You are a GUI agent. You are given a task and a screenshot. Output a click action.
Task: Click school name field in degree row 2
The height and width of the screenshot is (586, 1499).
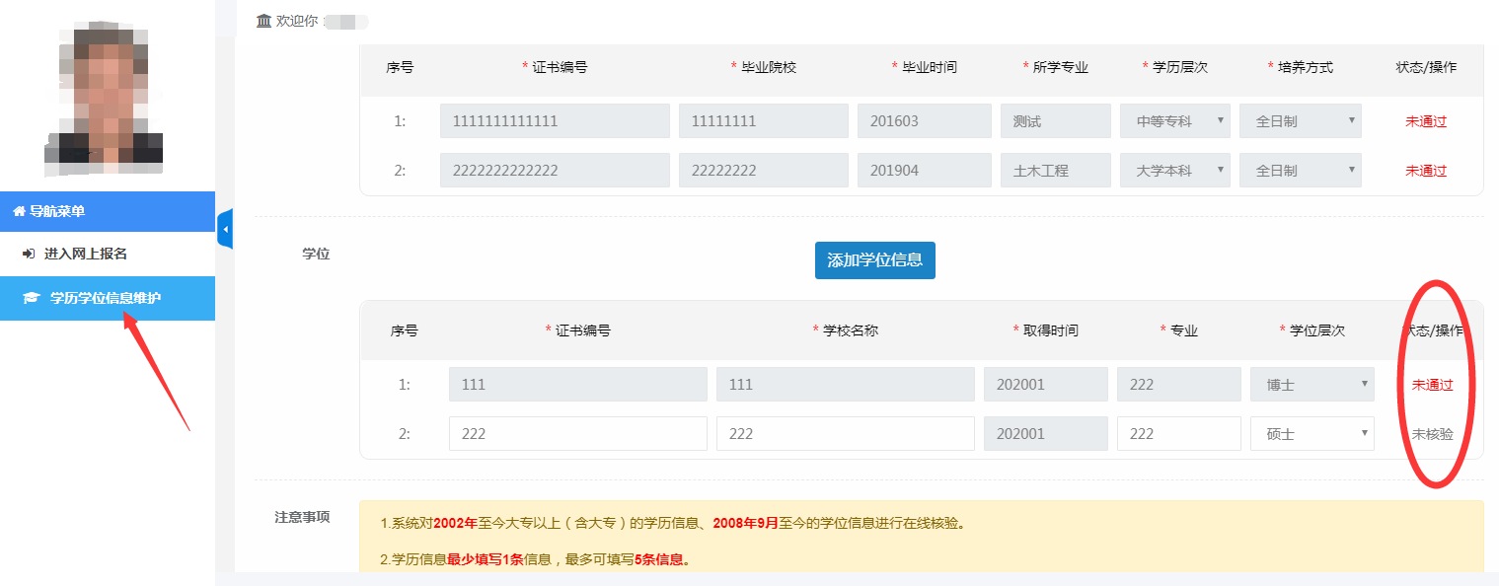click(x=845, y=434)
